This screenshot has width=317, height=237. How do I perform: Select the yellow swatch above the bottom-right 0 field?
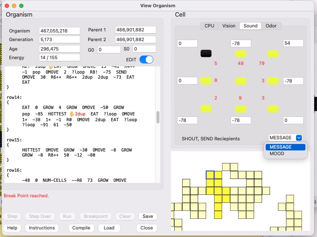(x=273, y=109)
